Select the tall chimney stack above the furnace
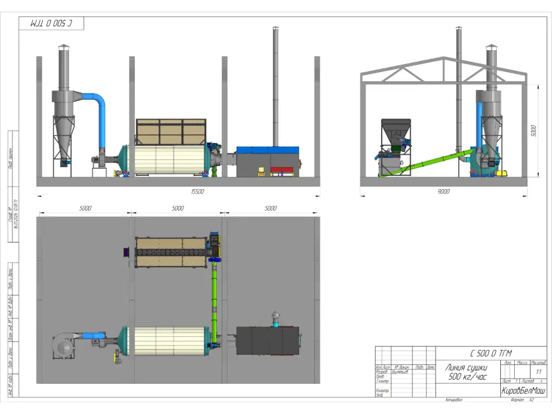This screenshot has height=414, width=552. (275, 87)
